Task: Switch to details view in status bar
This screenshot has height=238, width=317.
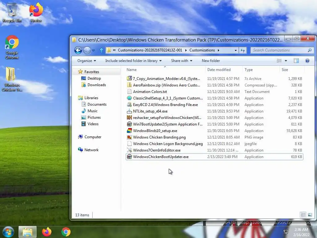Action: click(x=303, y=215)
